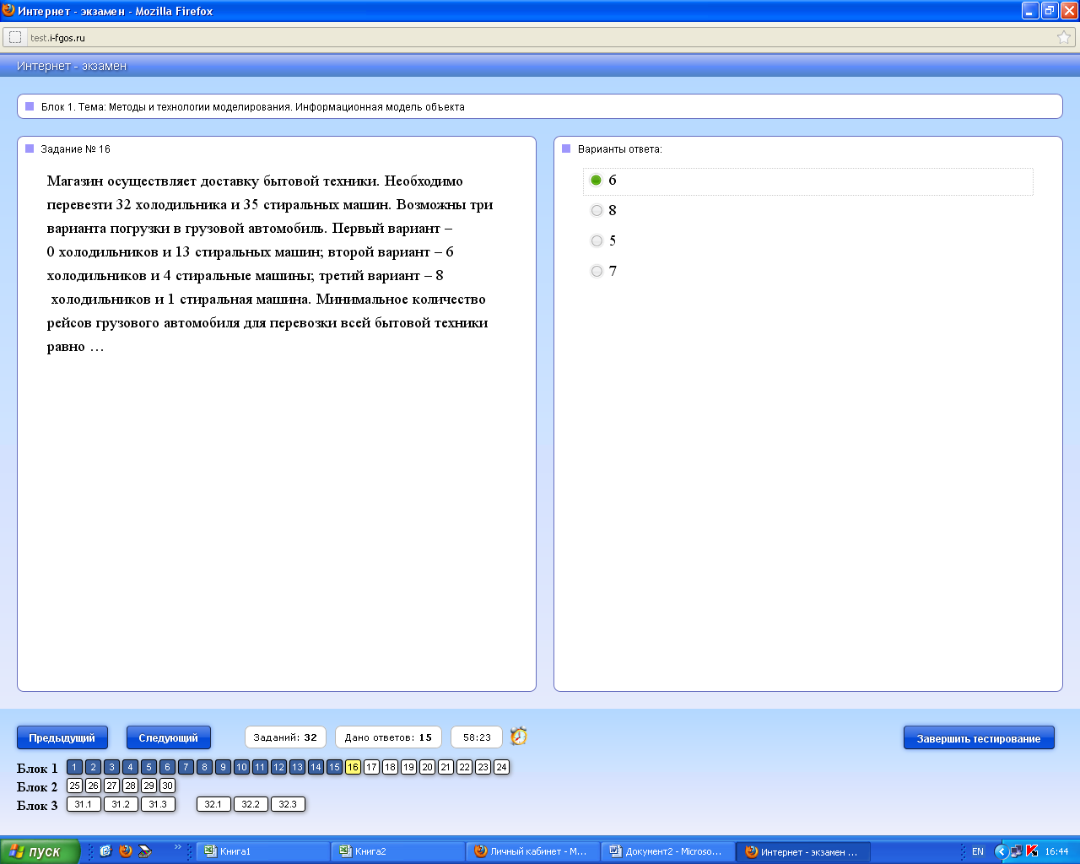
Task: Jump to question 4
Action: tap(130, 767)
